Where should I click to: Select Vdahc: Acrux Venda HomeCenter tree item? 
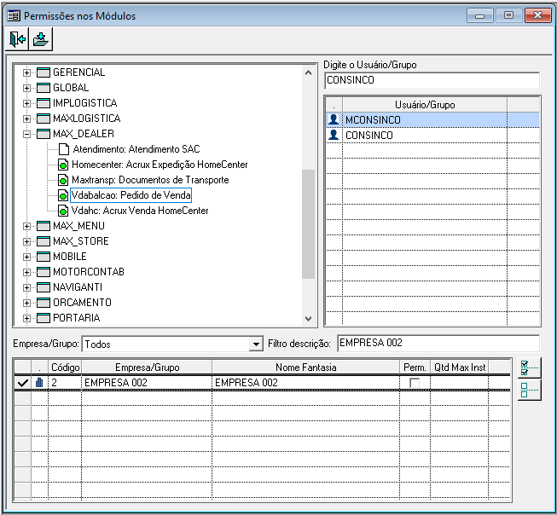(x=140, y=211)
